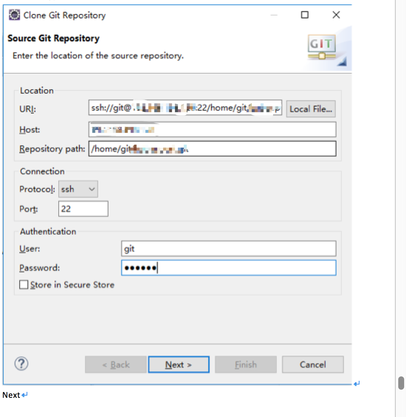Click the Location group label

pos(37,91)
